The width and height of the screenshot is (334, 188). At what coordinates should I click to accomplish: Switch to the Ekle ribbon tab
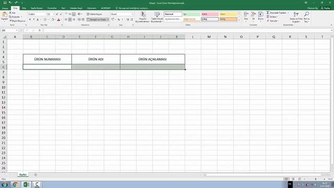click(24, 8)
